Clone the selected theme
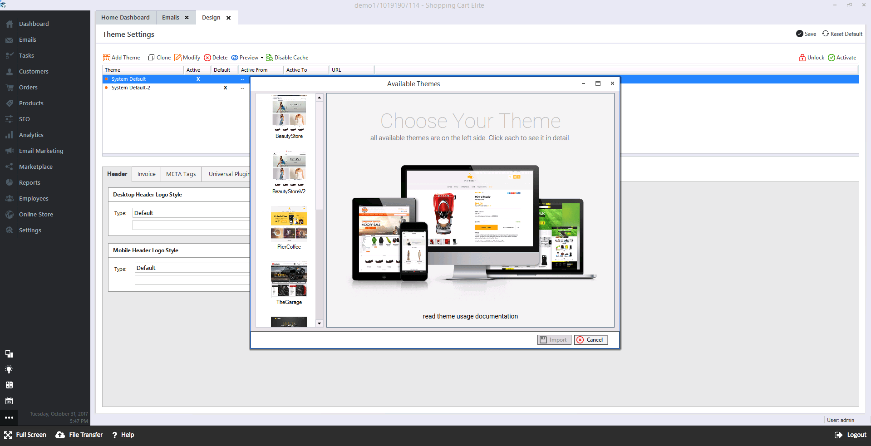 click(x=160, y=58)
